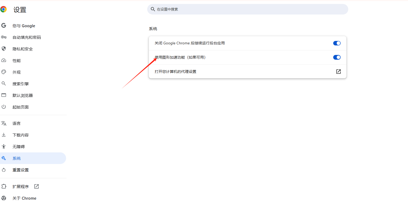This screenshot has height=211, width=408.
Task: Click the shield icon for 隐私和安全
Action: coord(4,49)
